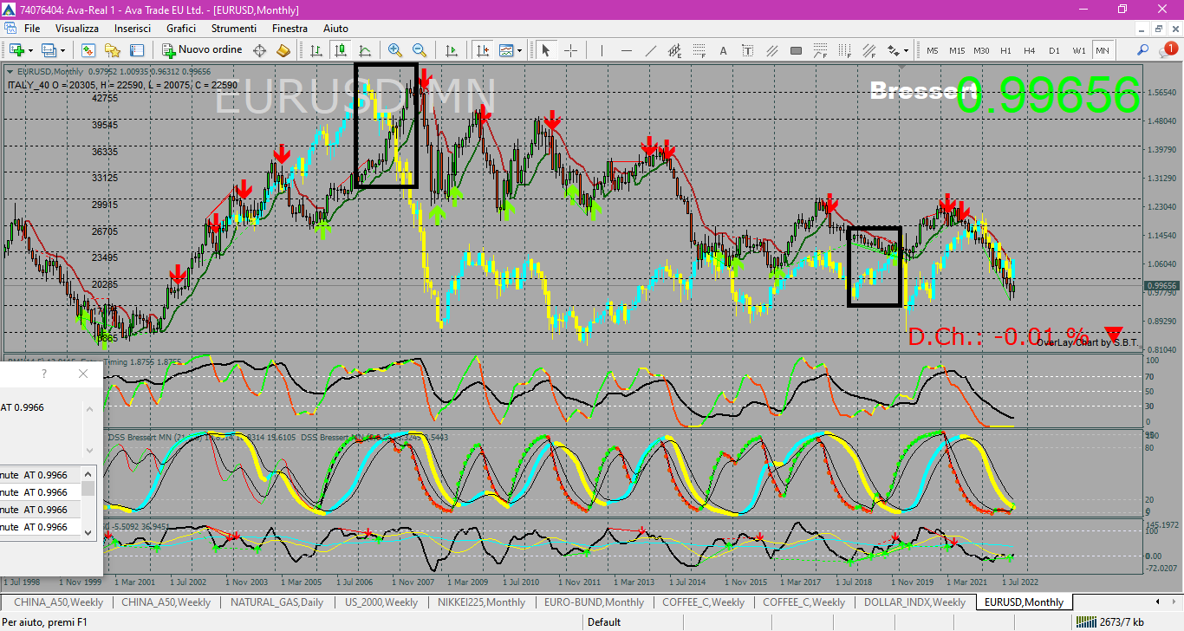
Task: Select the Vertical Line drawing tool
Action: point(602,50)
